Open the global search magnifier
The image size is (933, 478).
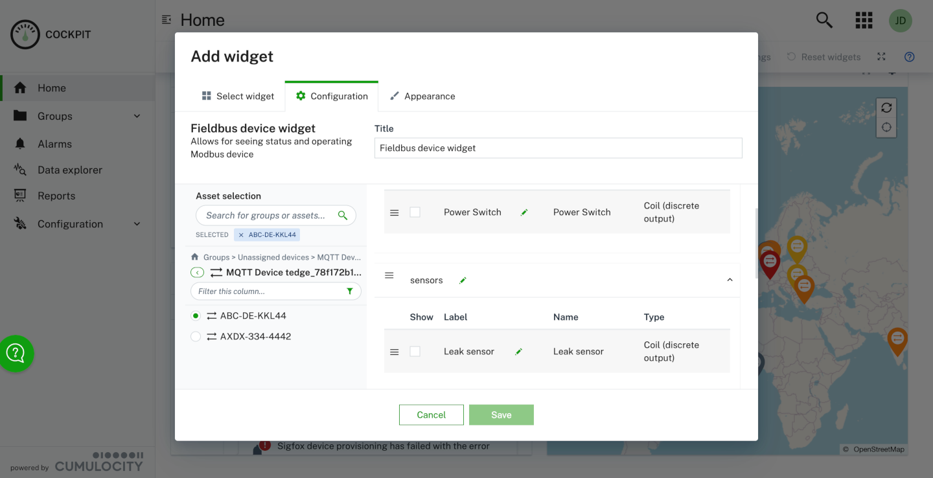pyautogui.click(x=824, y=19)
